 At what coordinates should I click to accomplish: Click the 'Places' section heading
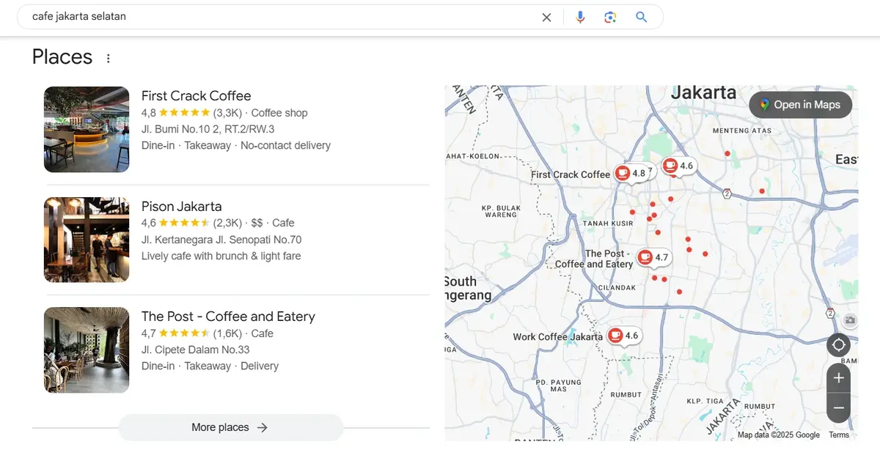point(62,57)
